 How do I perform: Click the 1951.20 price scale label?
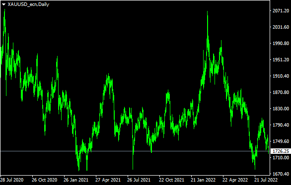(281, 59)
